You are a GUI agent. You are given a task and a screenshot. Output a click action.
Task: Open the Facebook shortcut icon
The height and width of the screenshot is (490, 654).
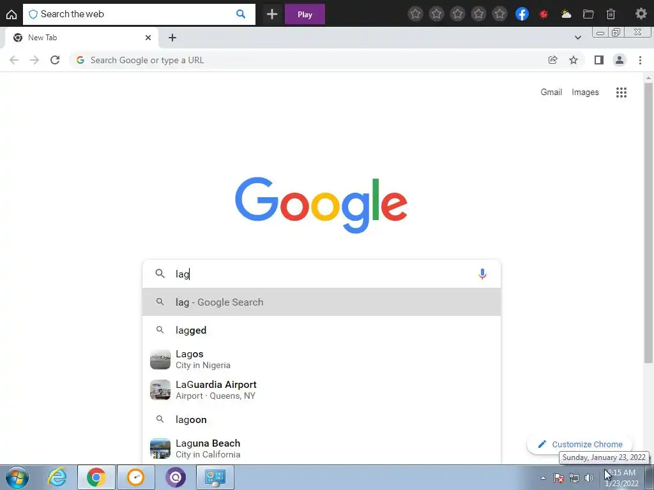pyautogui.click(x=522, y=14)
